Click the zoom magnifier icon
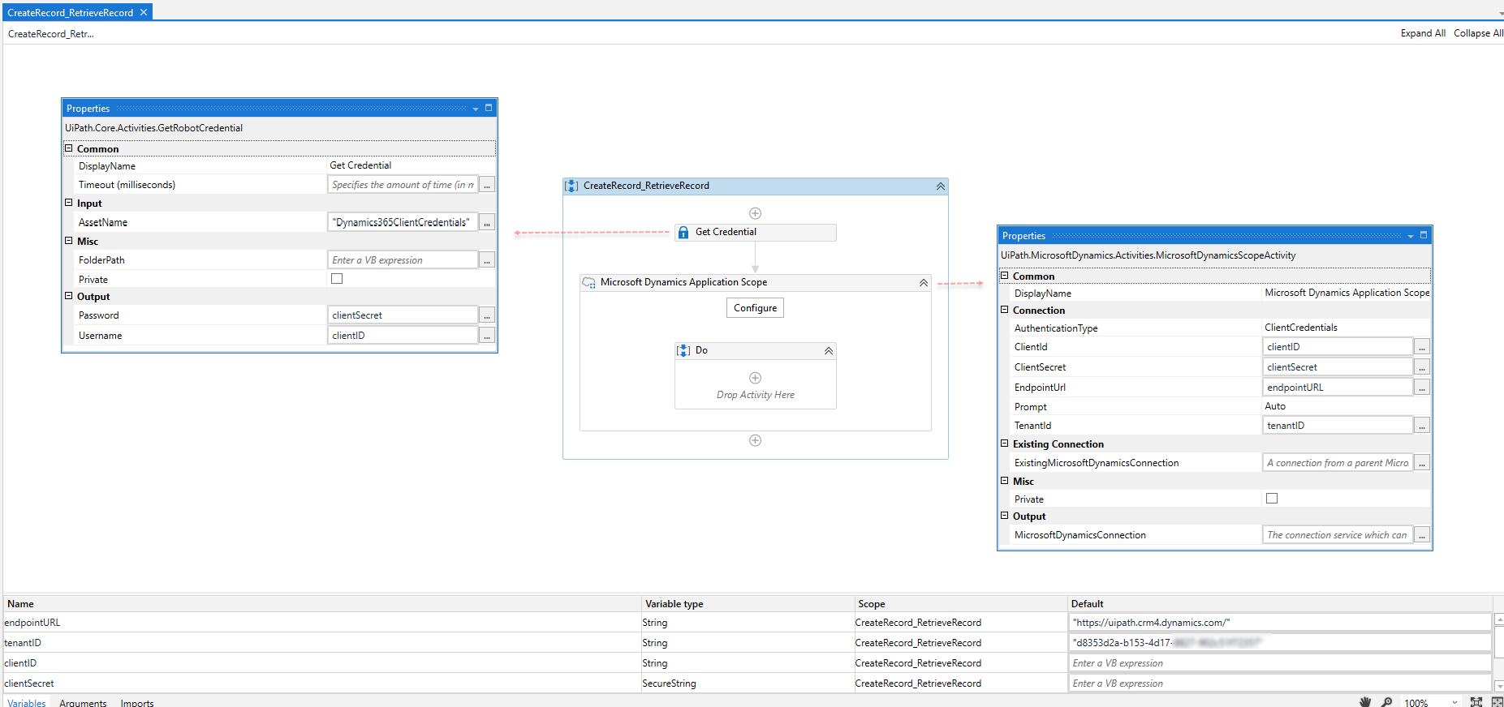1504x707 pixels. point(1387,701)
